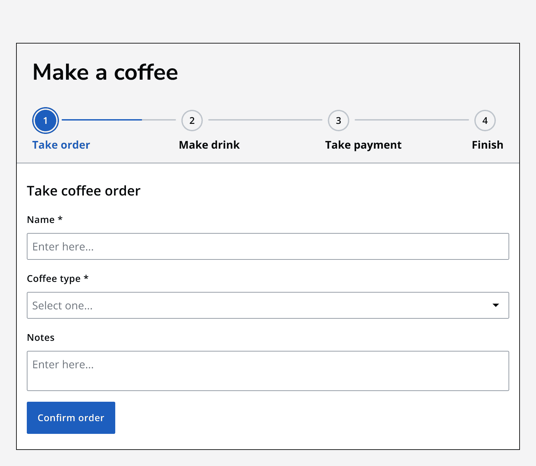Focus the Name input field

pos(268,246)
